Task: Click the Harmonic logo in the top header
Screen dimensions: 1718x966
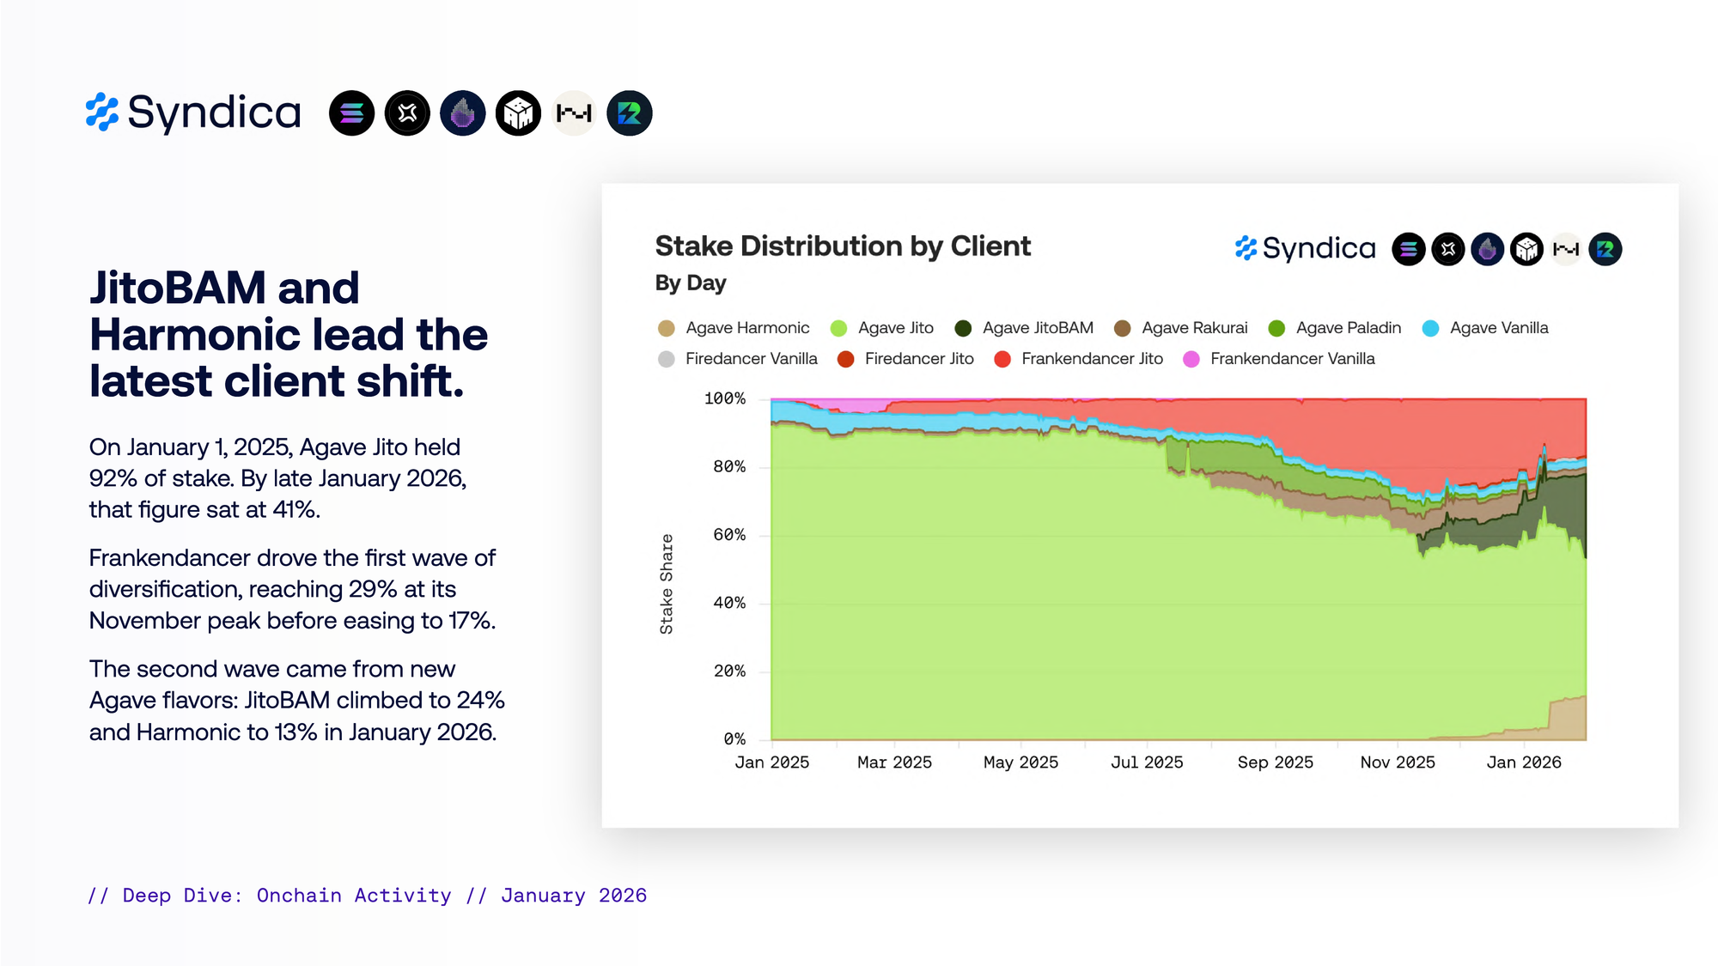Action: (574, 113)
